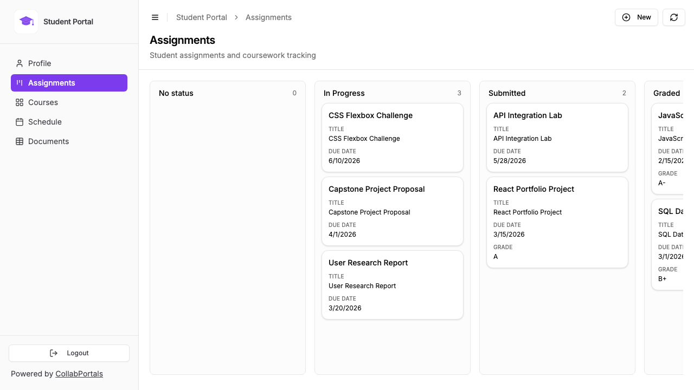Click the Schedule calendar icon
Viewport: 694px width, 390px height.
[20, 122]
